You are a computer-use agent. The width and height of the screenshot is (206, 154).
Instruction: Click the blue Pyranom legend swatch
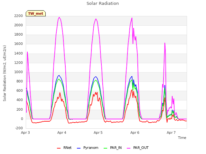coord(79,148)
